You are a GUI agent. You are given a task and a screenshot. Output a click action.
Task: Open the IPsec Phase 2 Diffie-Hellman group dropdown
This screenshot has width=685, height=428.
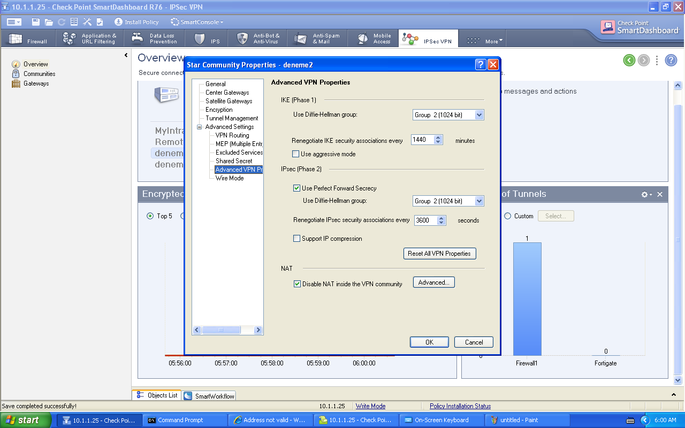pos(448,201)
